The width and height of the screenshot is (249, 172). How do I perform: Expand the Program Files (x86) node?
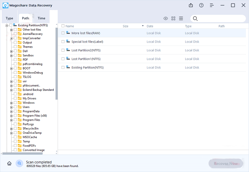tap(11, 116)
